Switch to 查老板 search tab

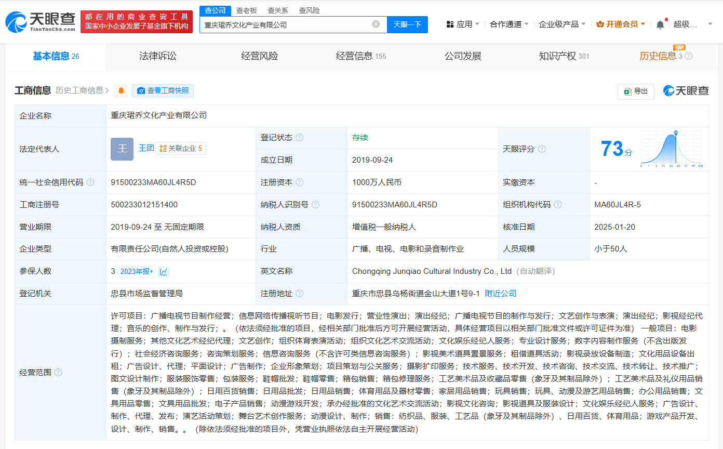point(246,10)
